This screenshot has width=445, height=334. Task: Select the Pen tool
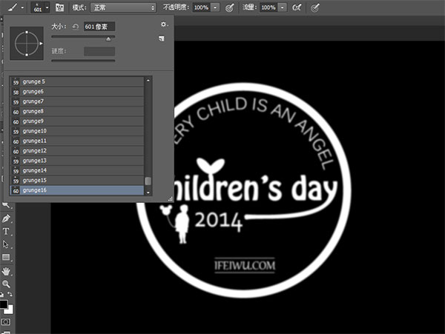tap(6, 218)
